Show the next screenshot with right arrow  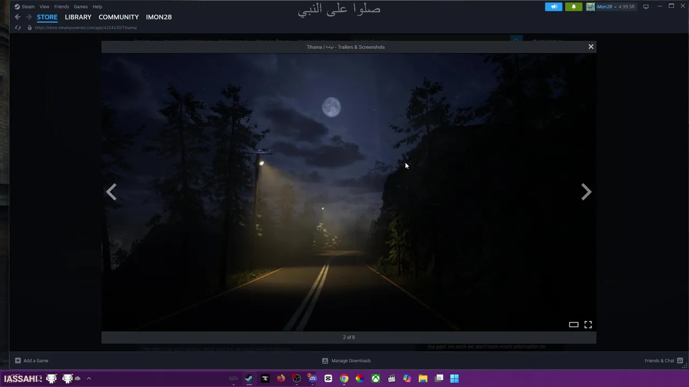click(586, 192)
